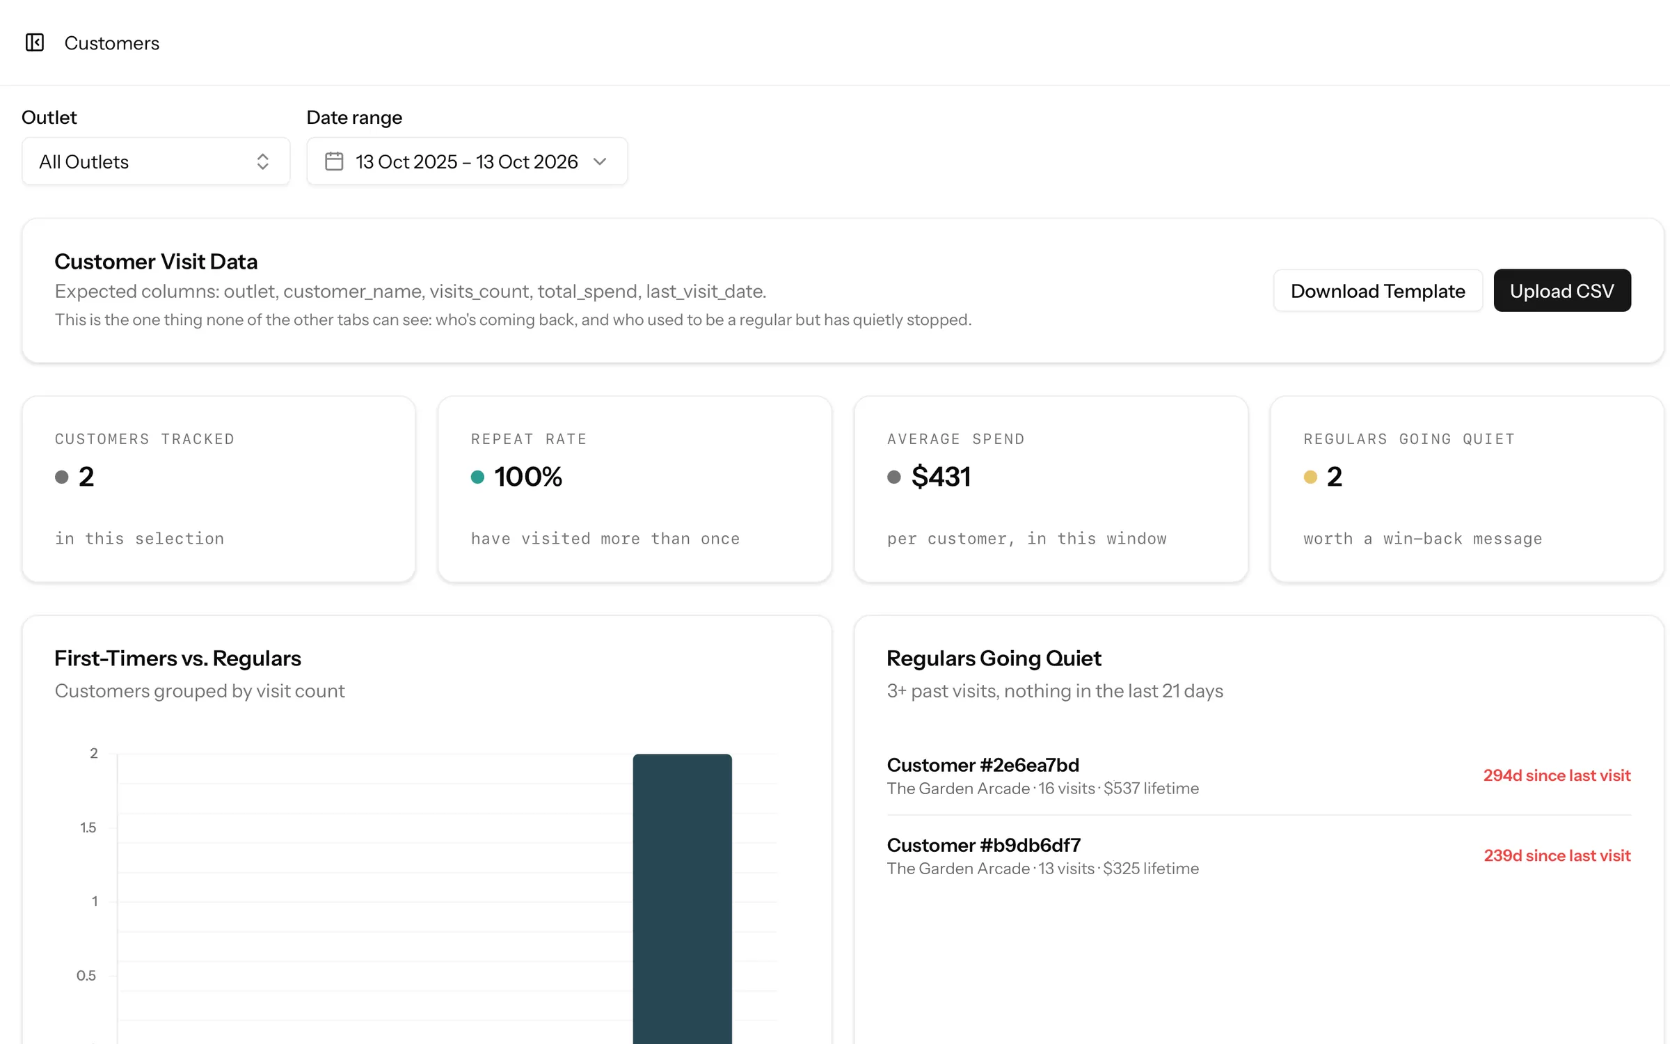Expand the date range chevron
The height and width of the screenshot is (1044, 1670).
point(600,161)
